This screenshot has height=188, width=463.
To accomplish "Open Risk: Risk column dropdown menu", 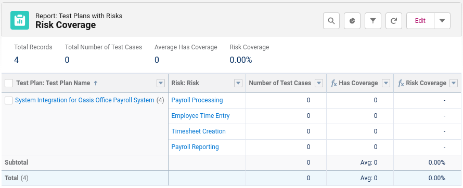I will (x=238, y=83).
